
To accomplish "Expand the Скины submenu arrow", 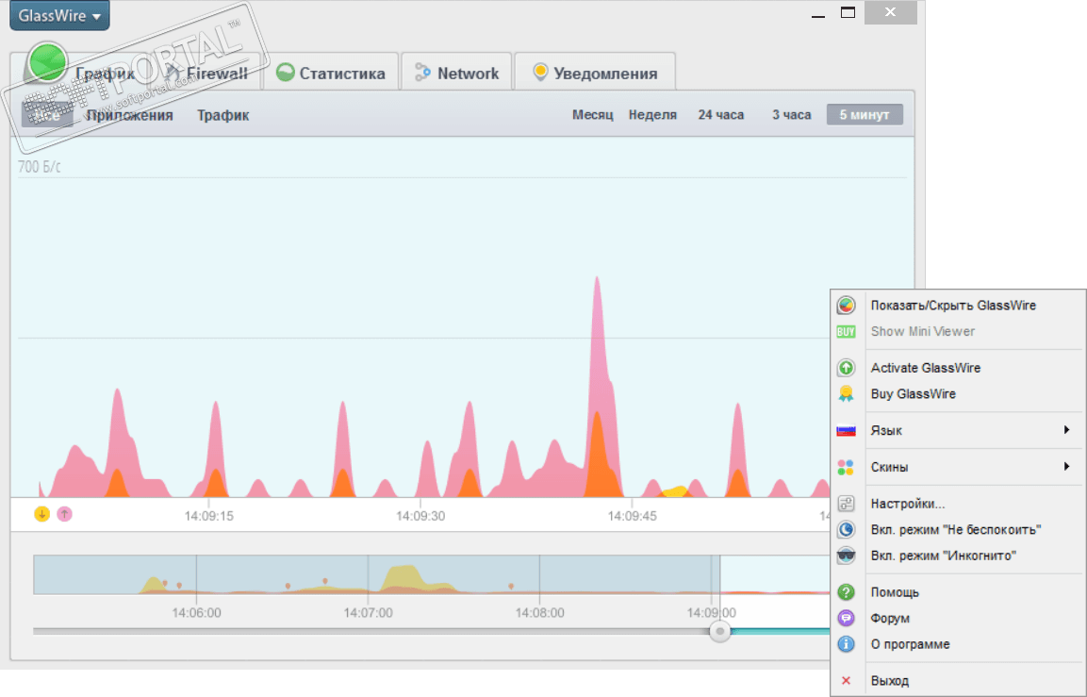I will click(1067, 467).
